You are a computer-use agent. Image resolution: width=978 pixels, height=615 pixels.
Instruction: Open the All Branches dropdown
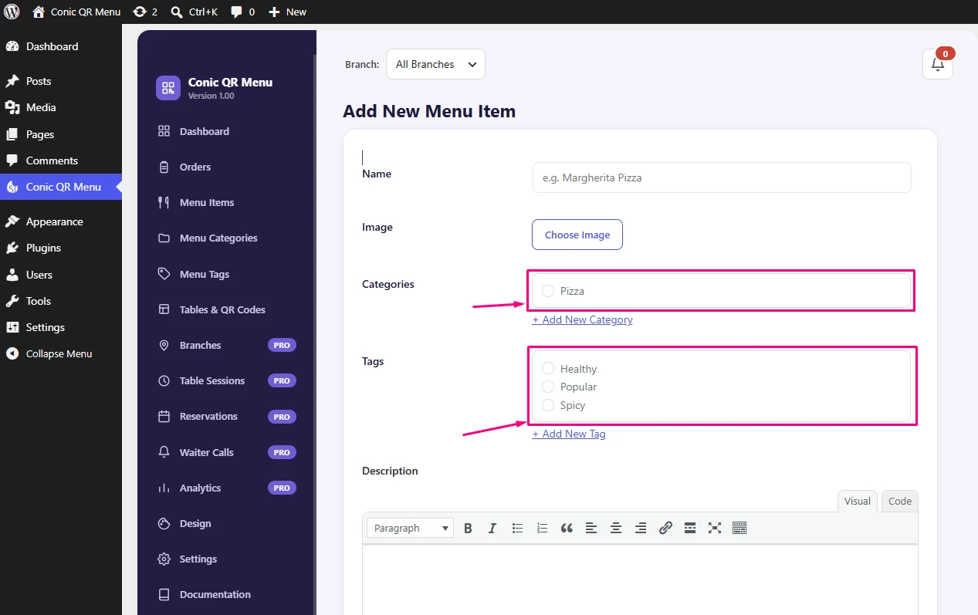(x=435, y=64)
